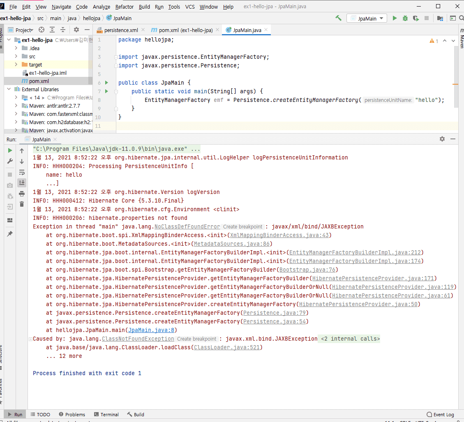
Task: Toggle scroll to end in console
Action: tap(22, 182)
